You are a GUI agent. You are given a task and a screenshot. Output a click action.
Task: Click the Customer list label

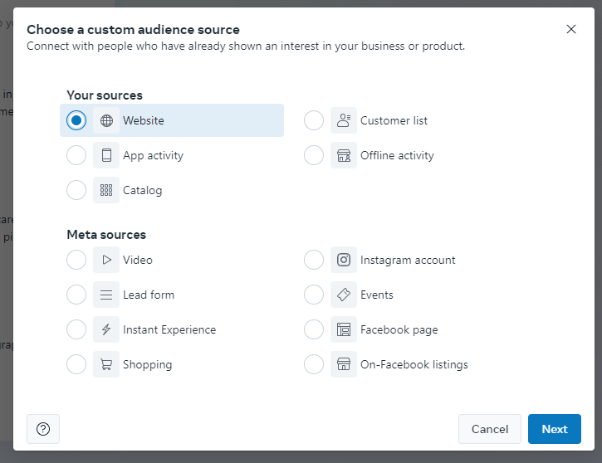pyautogui.click(x=394, y=120)
